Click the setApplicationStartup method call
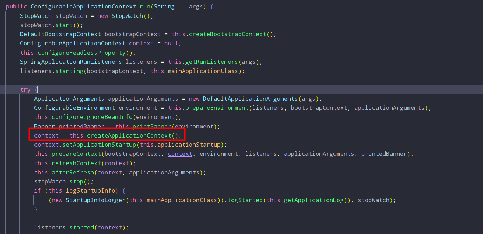This screenshot has width=483, height=234. click(99, 145)
